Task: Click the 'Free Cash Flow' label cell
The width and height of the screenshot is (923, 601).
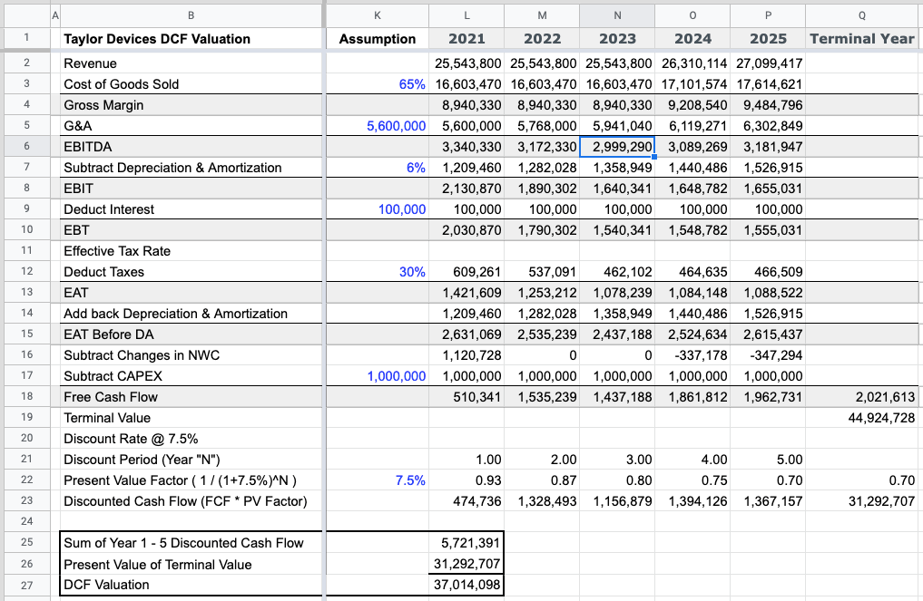Action: click(191, 396)
